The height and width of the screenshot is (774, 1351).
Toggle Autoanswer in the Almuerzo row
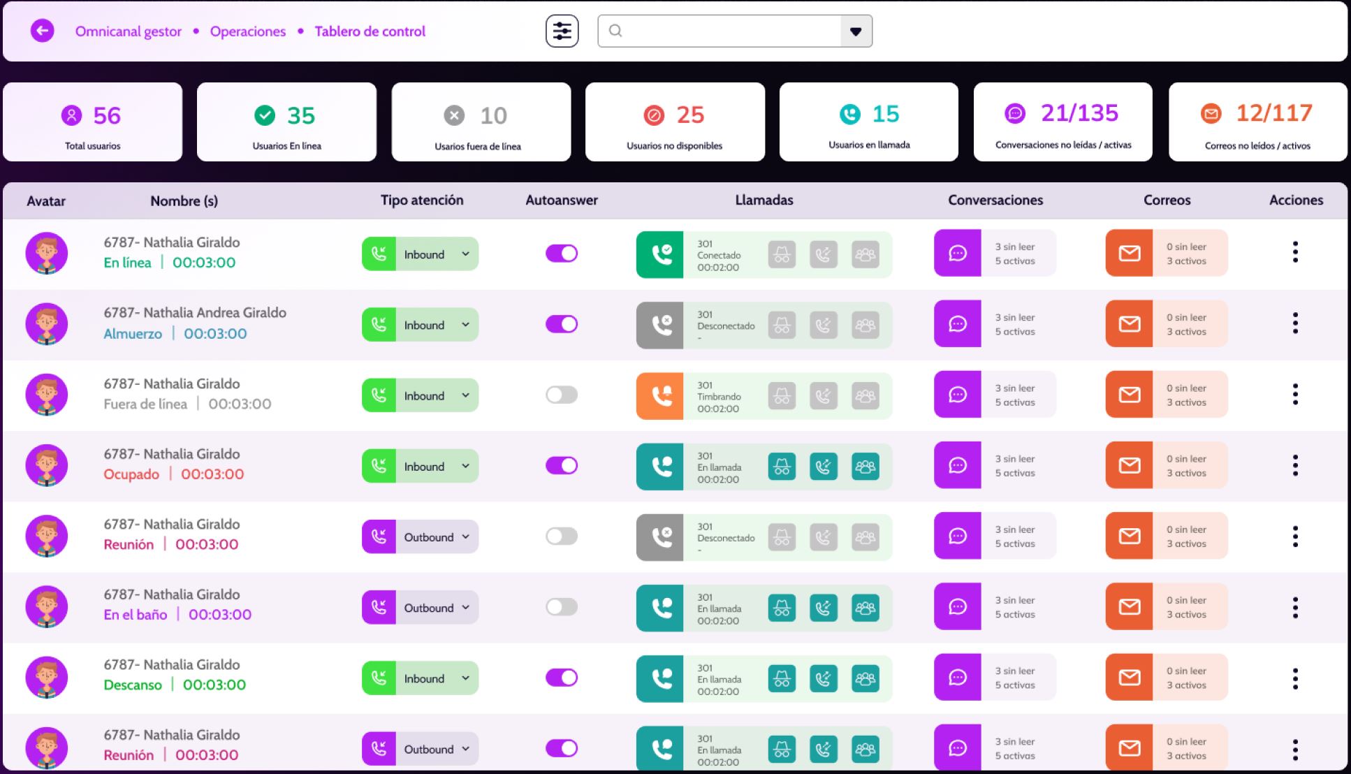pyautogui.click(x=562, y=324)
